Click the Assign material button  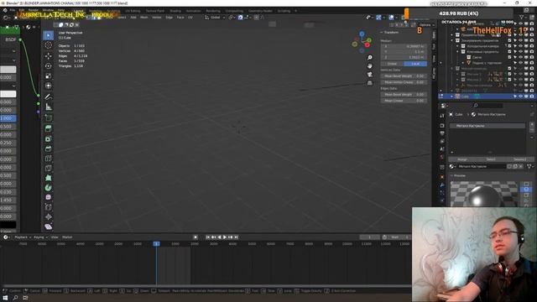462,159
